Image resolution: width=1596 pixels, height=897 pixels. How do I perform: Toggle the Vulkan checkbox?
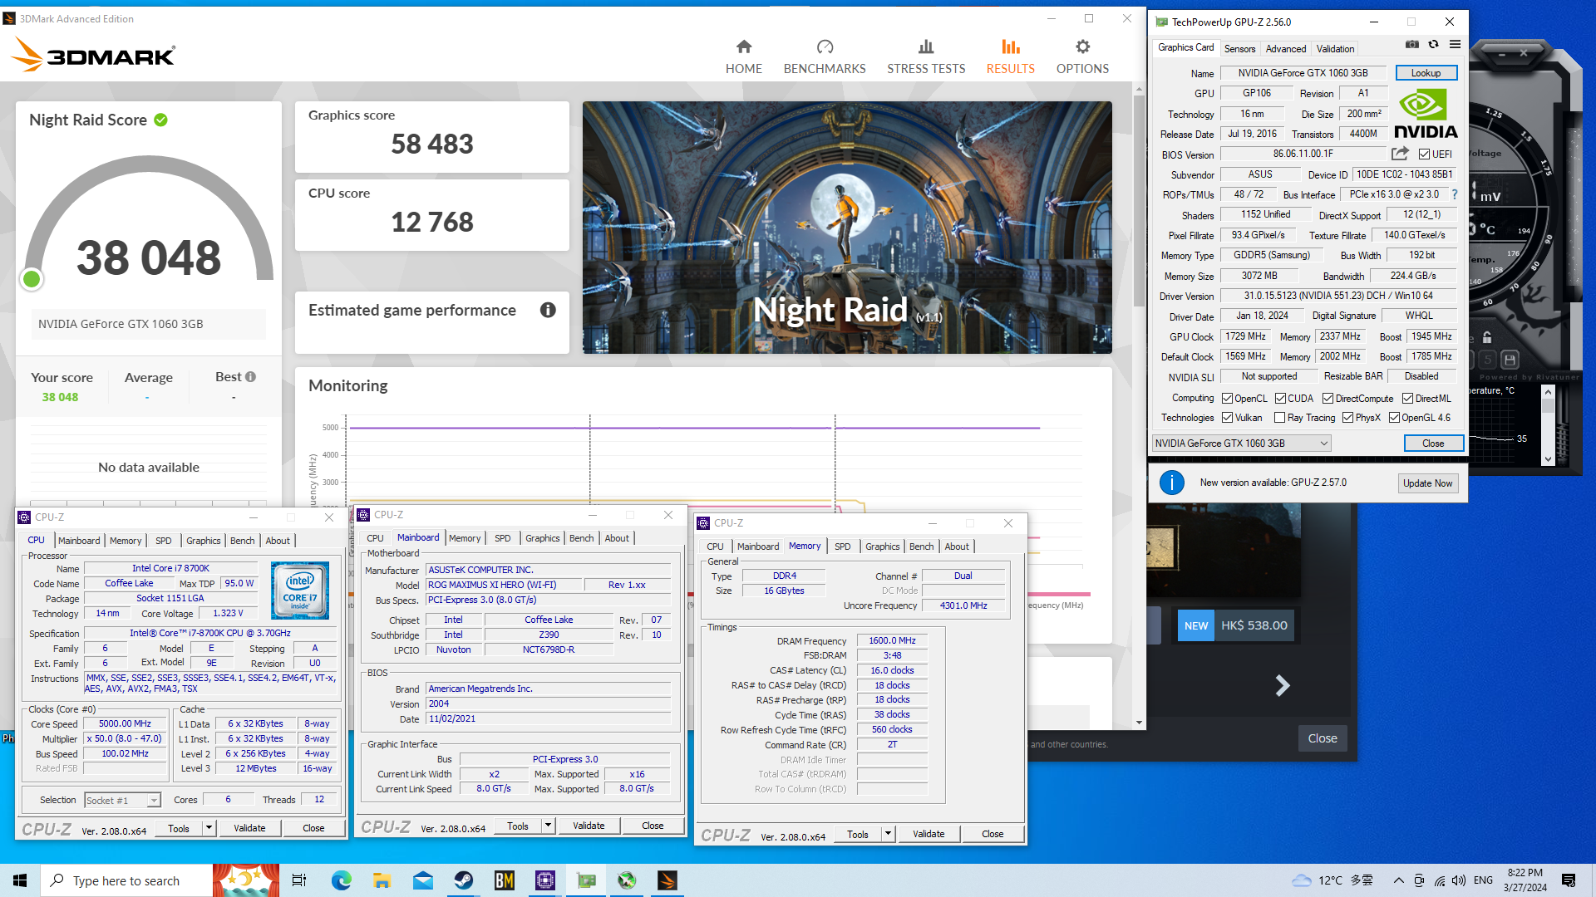(x=1227, y=418)
